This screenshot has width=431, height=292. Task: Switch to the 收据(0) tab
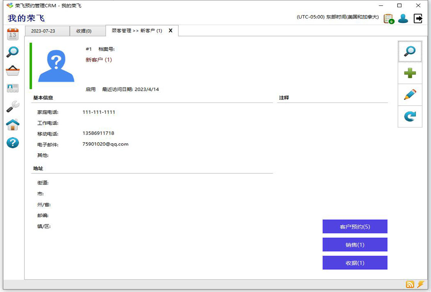88,31
